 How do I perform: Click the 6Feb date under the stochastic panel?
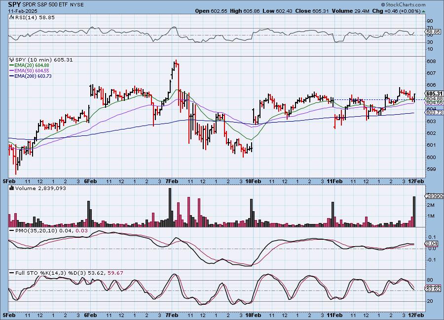click(91, 315)
